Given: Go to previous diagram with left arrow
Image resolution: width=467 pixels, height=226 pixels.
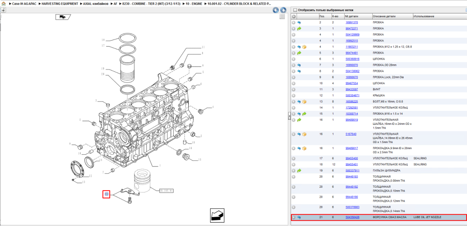Looking at the screenshot, I should pyautogui.click(x=276, y=10).
